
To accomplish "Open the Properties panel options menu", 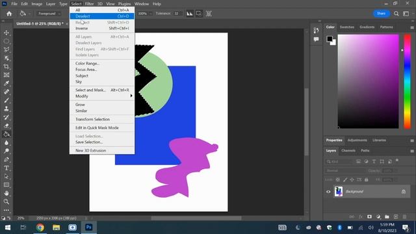I will pyautogui.click(x=411, y=140).
